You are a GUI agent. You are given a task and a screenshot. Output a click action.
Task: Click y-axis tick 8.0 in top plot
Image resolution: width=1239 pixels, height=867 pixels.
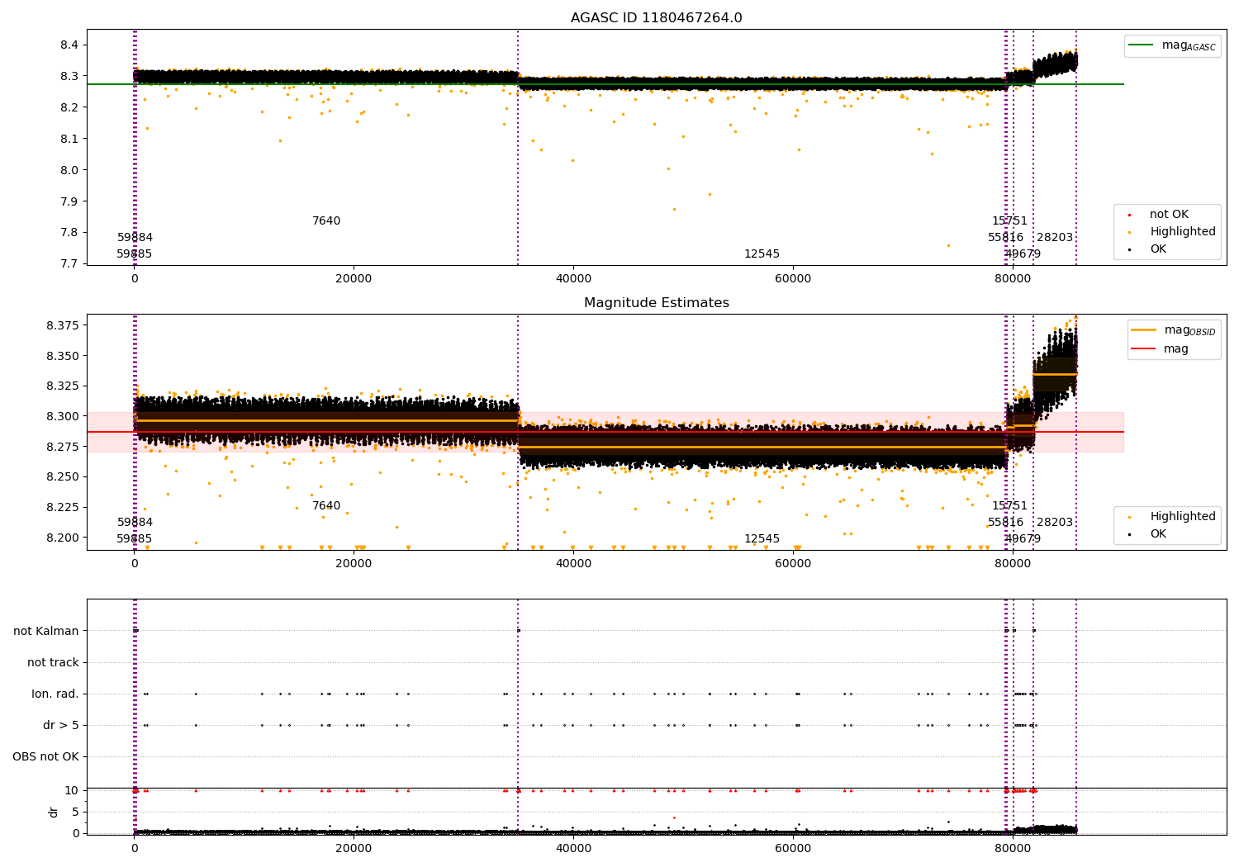tap(69, 170)
